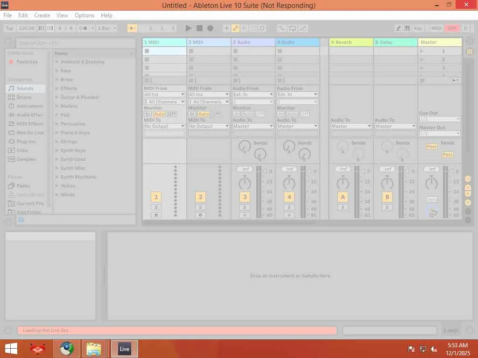478x358 pixels.
Task: Open 1 MIDI From All Ins dropdown
Action: 164,94
